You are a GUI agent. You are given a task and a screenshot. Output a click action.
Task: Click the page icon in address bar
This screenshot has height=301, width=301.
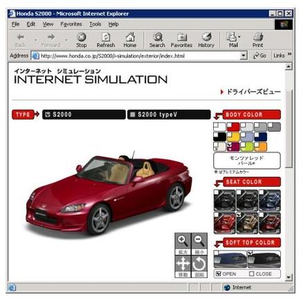pyautogui.click(x=35, y=55)
